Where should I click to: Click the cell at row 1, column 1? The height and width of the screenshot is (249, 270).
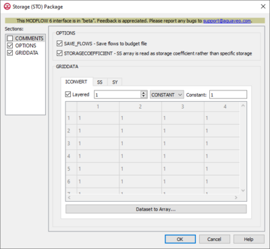[x=98, y=118]
